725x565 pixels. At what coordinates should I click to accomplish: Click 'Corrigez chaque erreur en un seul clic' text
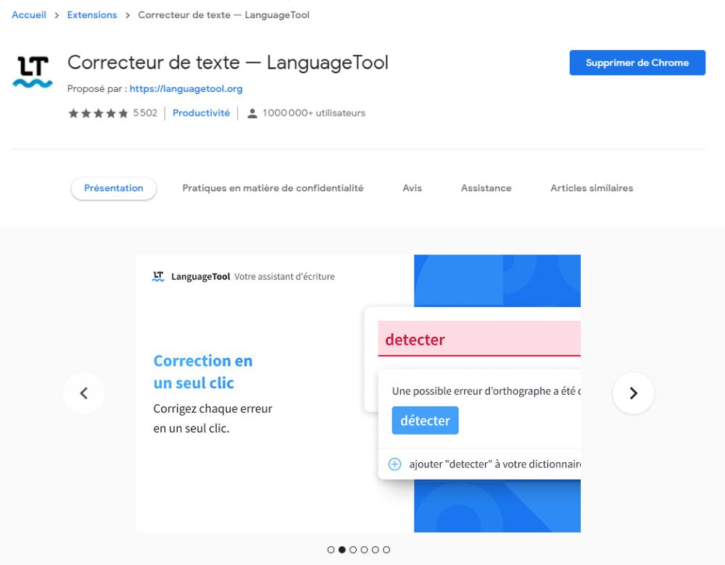tap(212, 419)
